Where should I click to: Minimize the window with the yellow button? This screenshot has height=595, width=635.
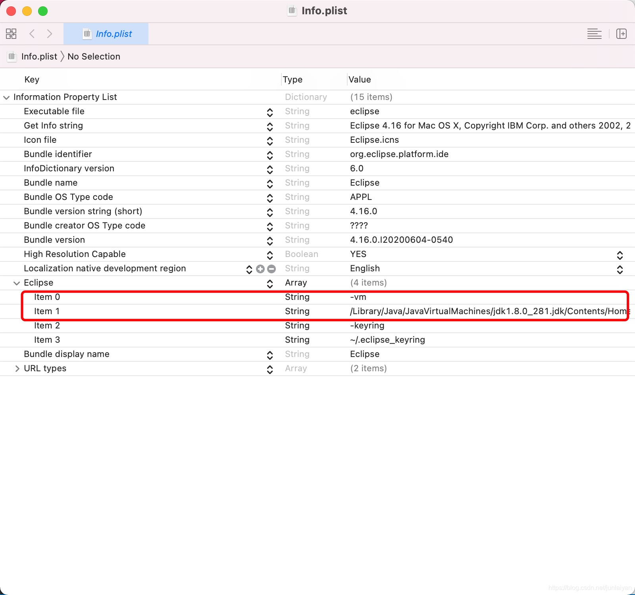tap(27, 11)
